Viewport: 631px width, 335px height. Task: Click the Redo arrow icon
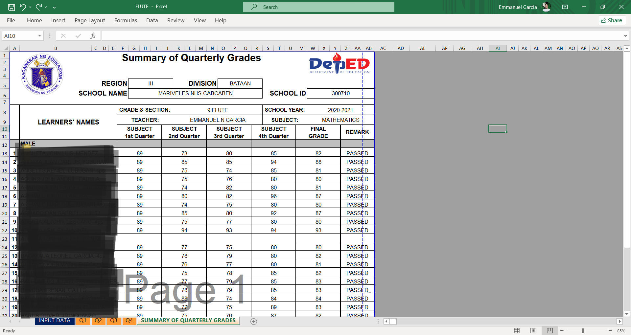(x=39, y=7)
